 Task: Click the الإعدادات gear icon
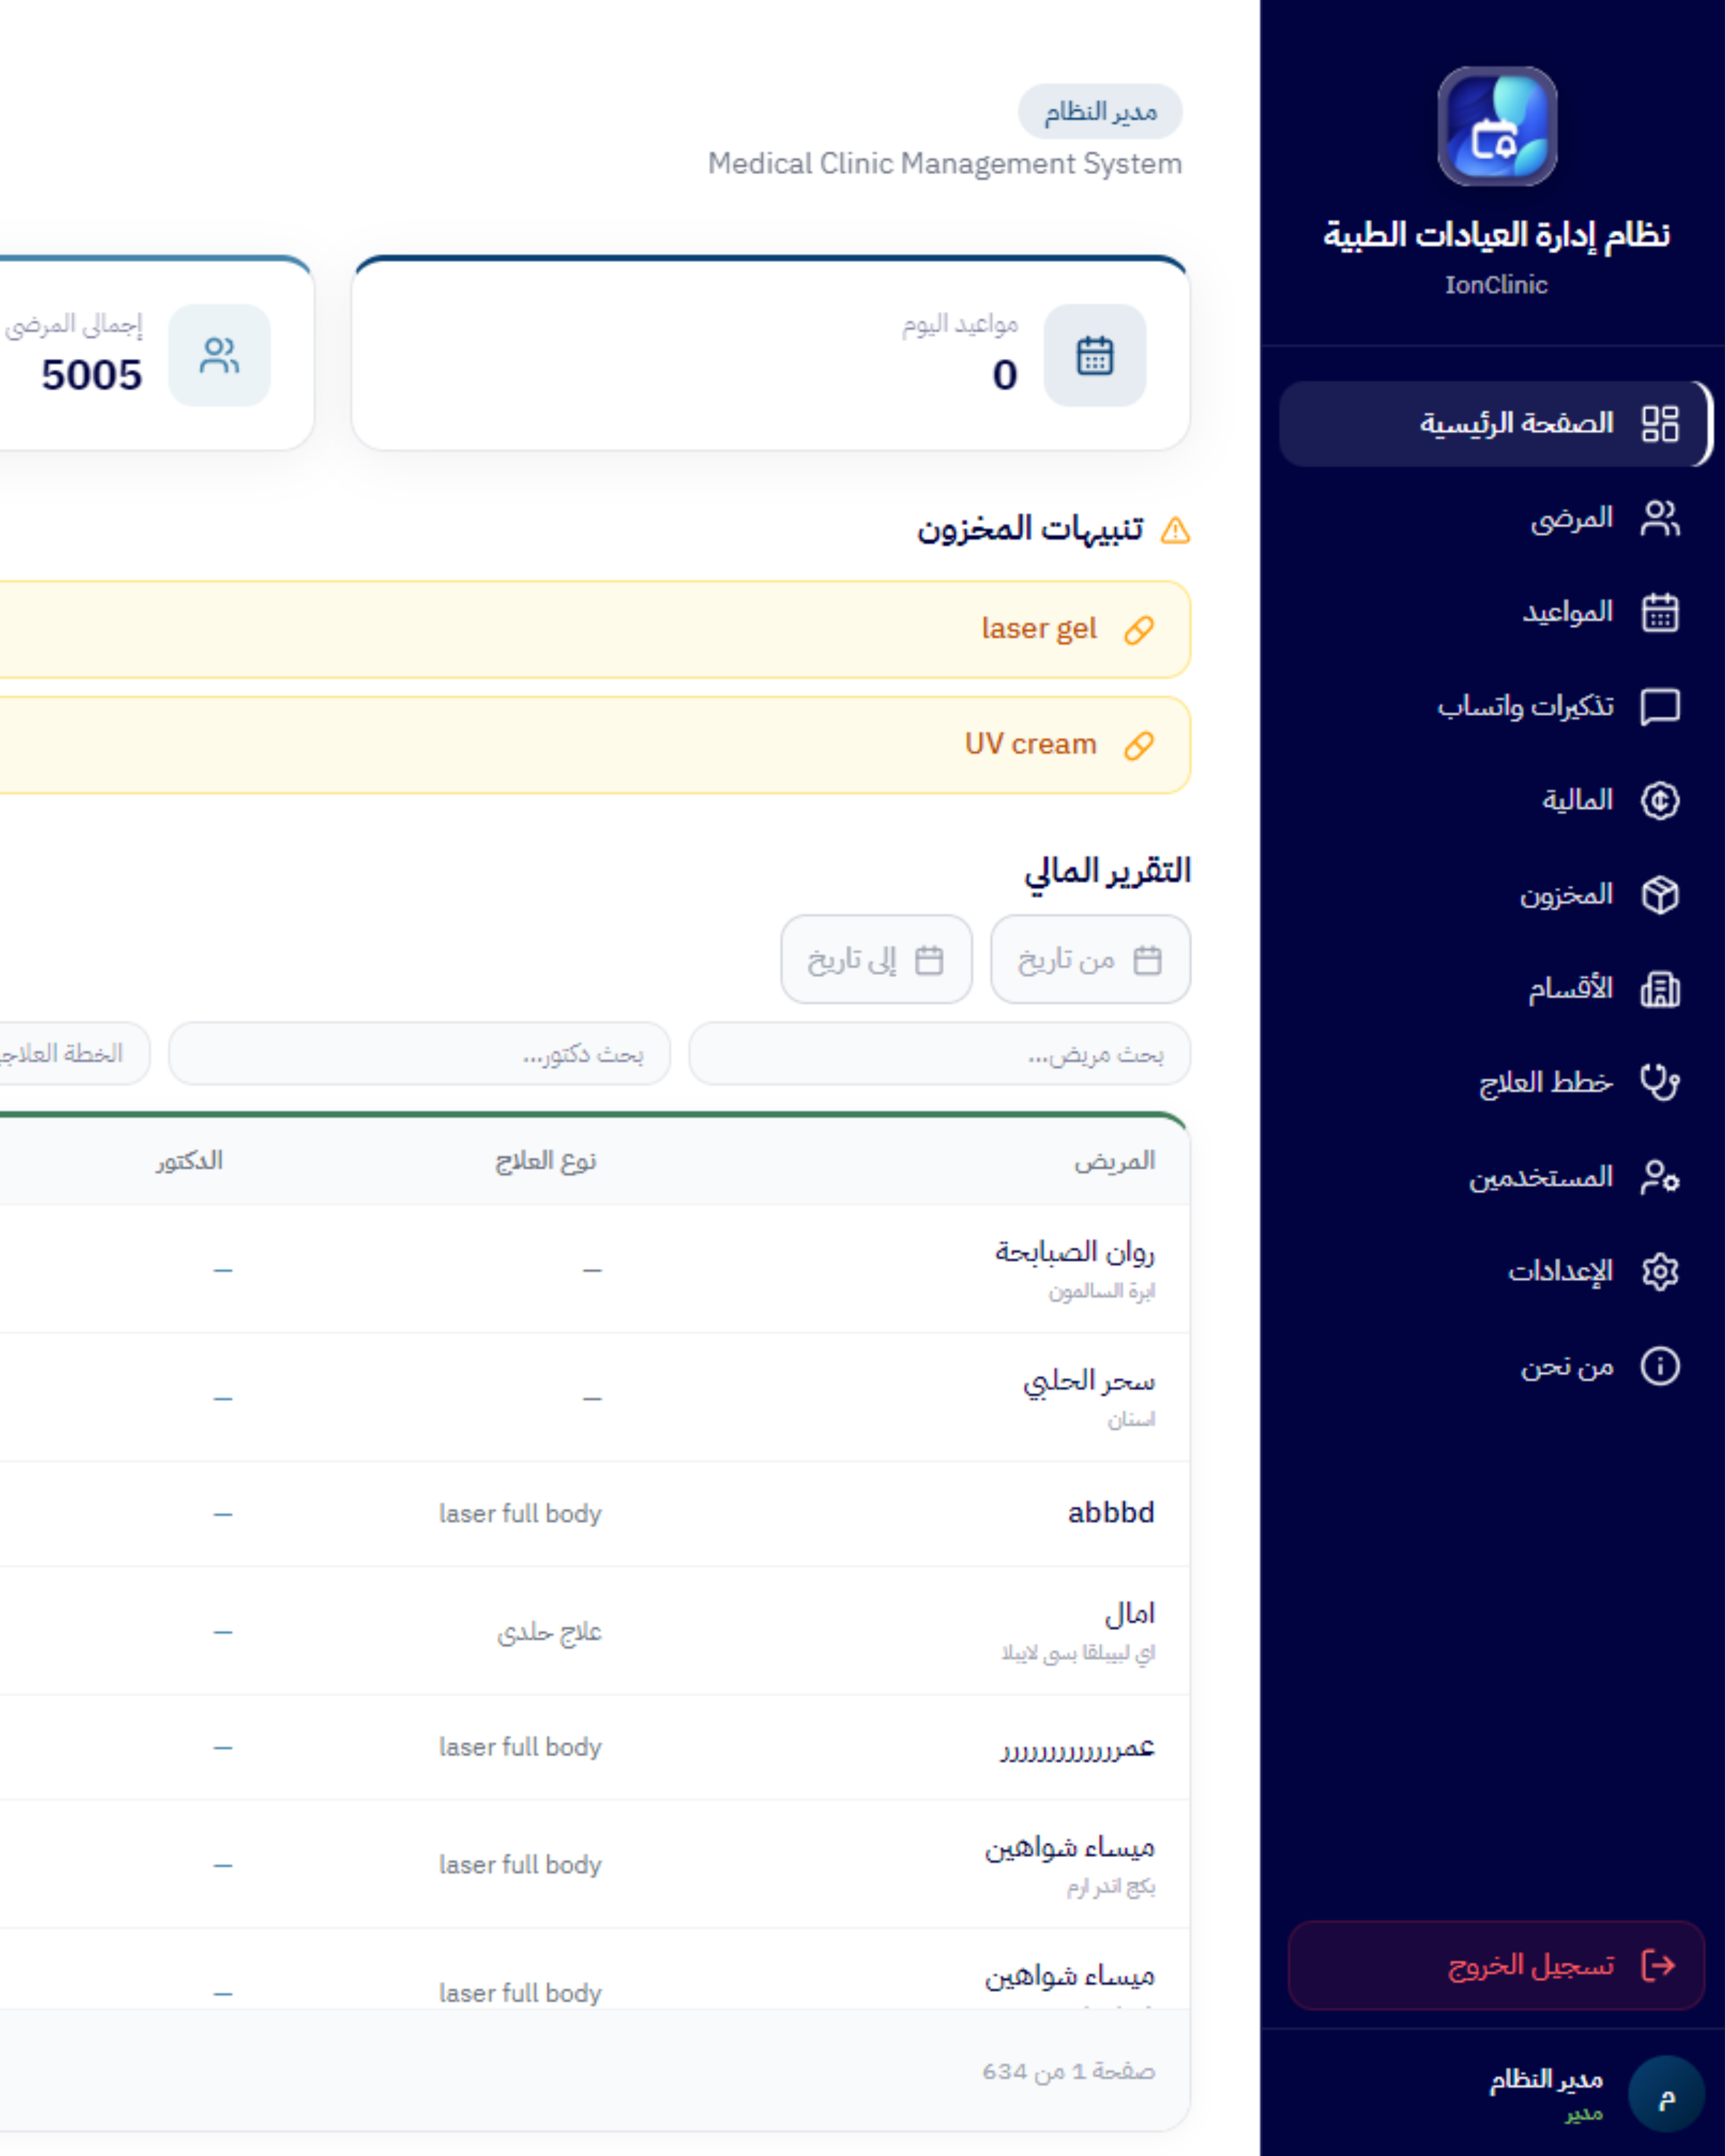(x=1660, y=1271)
